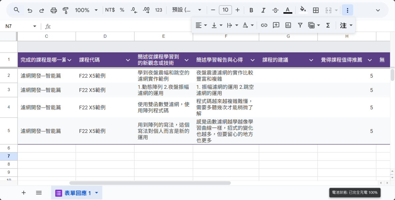Select column G header
Viewport: 395px width, 200px height.
point(288,36)
